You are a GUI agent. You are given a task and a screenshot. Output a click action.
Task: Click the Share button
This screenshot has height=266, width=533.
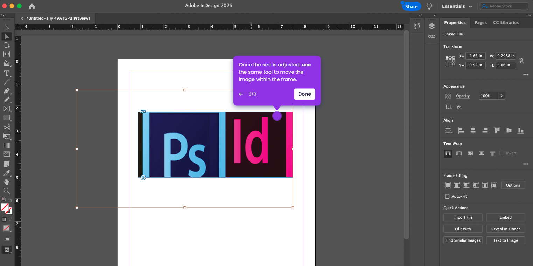411,6
